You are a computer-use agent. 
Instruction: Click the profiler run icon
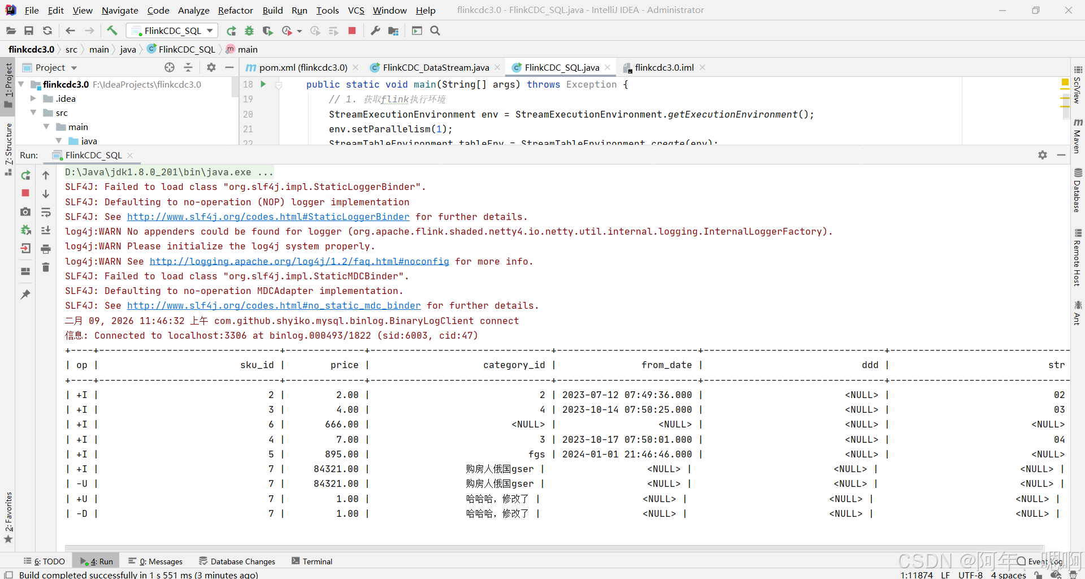(x=287, y=31)
